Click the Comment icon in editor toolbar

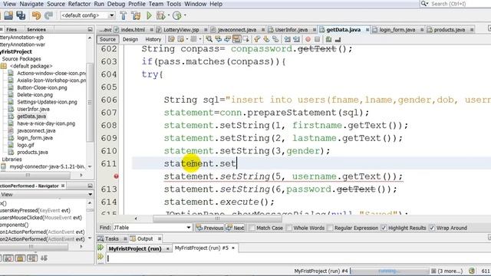(328, 39)
